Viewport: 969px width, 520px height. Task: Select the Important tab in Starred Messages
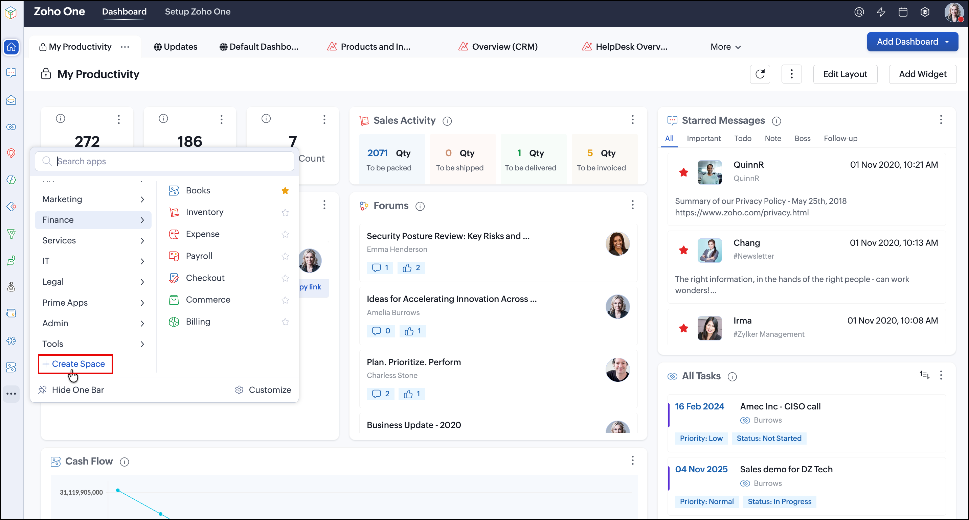tap(703, 138)
